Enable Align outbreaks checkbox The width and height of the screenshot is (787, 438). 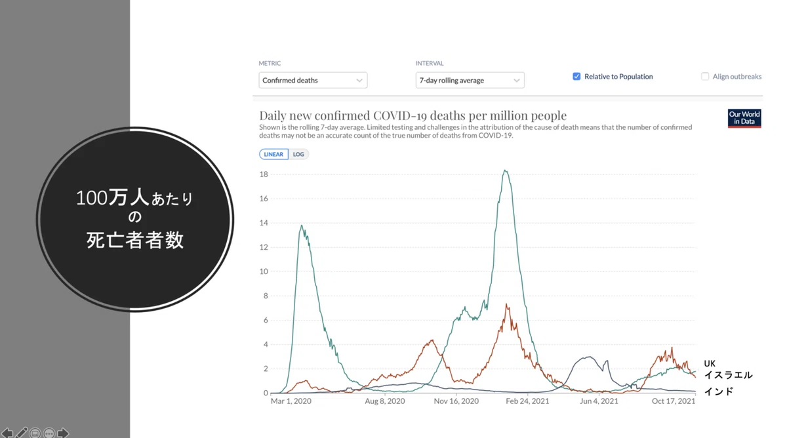click(x=705, y=77)
